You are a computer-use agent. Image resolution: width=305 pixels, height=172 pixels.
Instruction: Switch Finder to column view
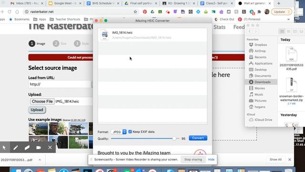coord(295,32)
